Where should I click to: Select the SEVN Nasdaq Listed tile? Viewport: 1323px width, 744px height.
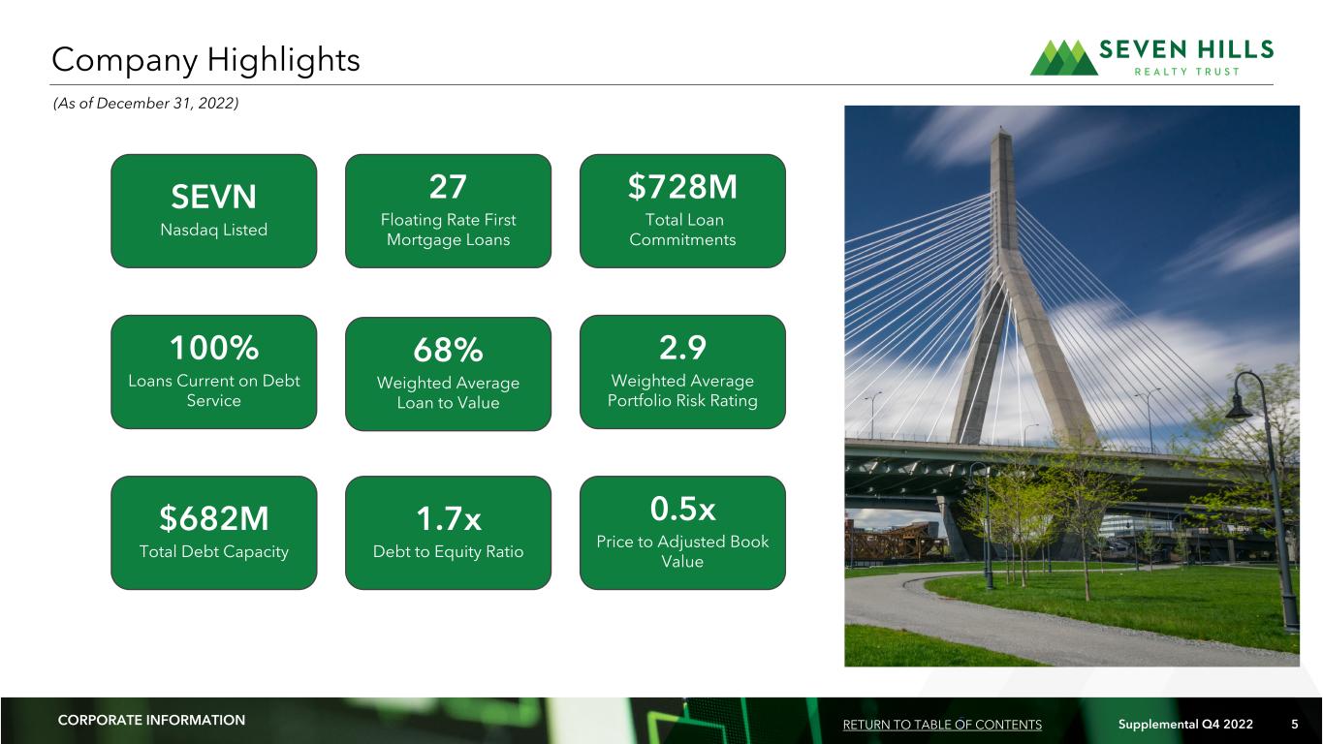click(214, 211)
